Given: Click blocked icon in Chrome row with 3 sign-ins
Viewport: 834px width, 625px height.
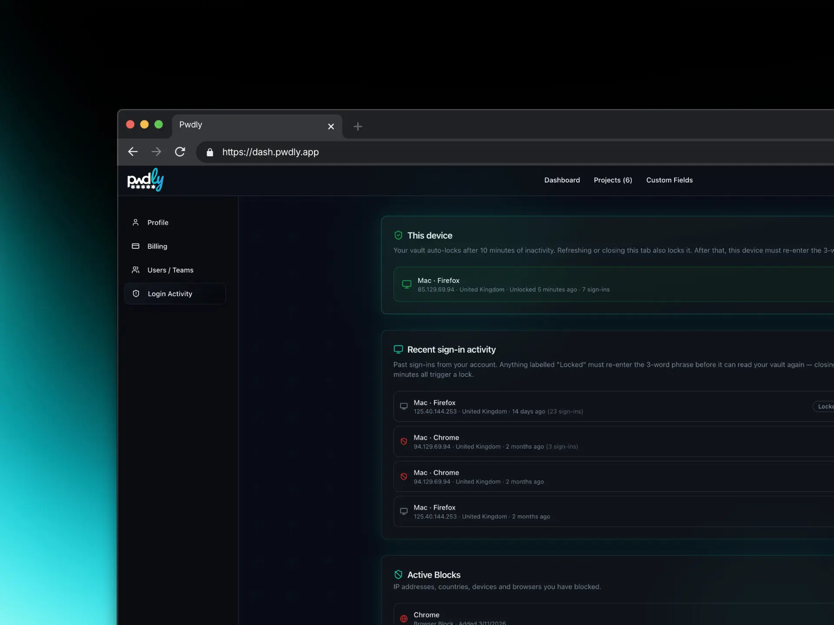Looking at the screenshot, I should tap(404, 441).
